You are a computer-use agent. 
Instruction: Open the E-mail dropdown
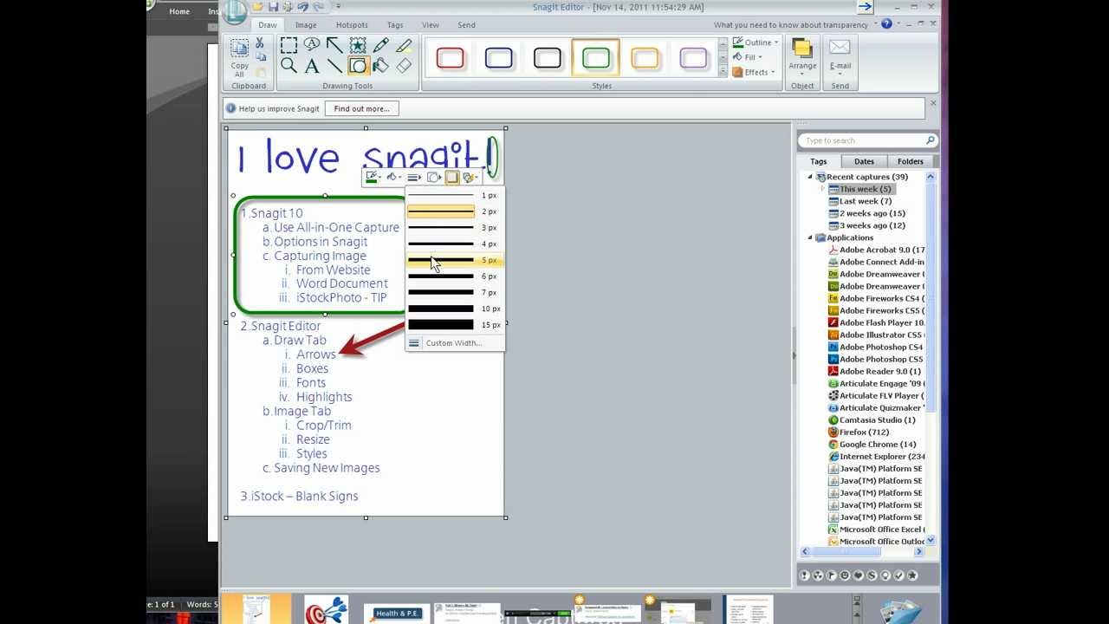pos(840,57)
